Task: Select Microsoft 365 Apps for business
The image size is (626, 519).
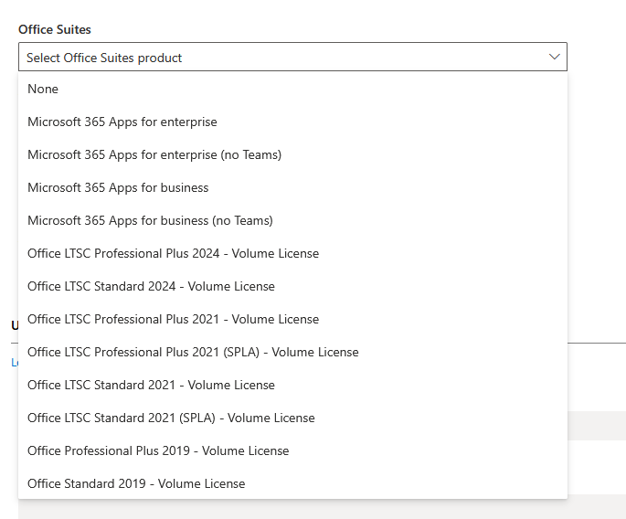Action: tap(118, 187)
